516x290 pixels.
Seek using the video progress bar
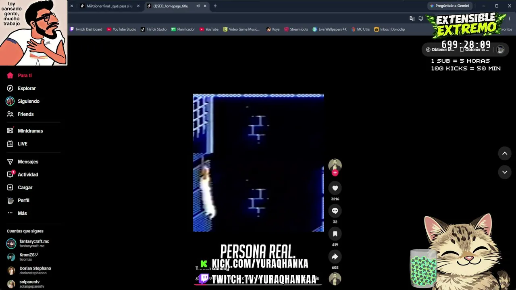(x=258, y=284)
